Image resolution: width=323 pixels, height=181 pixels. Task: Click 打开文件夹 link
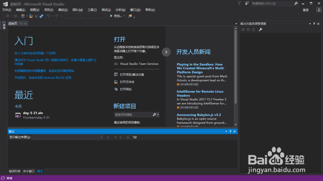127,82
